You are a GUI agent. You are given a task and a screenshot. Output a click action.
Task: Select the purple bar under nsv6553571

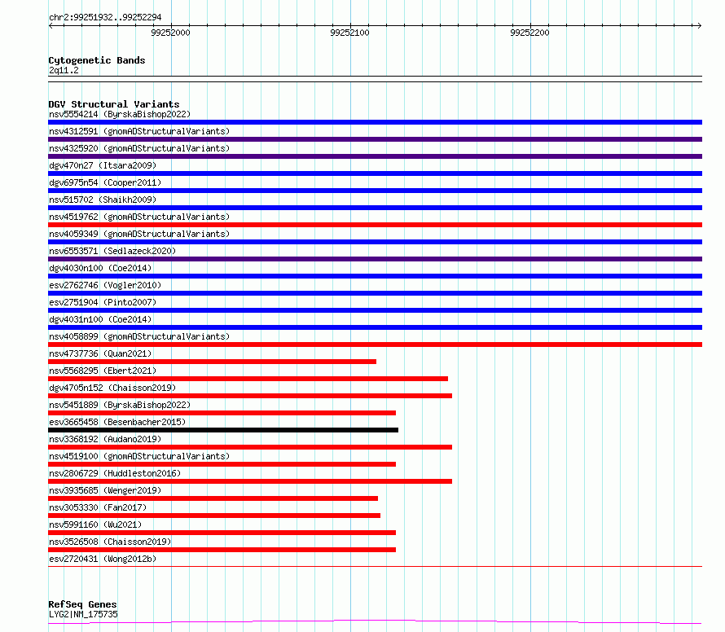click(x=375, y=259)
